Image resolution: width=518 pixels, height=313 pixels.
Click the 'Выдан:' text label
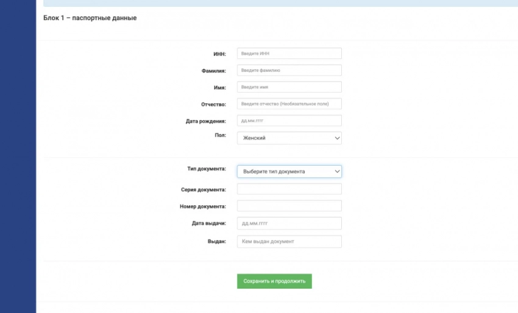pos(216,242)
